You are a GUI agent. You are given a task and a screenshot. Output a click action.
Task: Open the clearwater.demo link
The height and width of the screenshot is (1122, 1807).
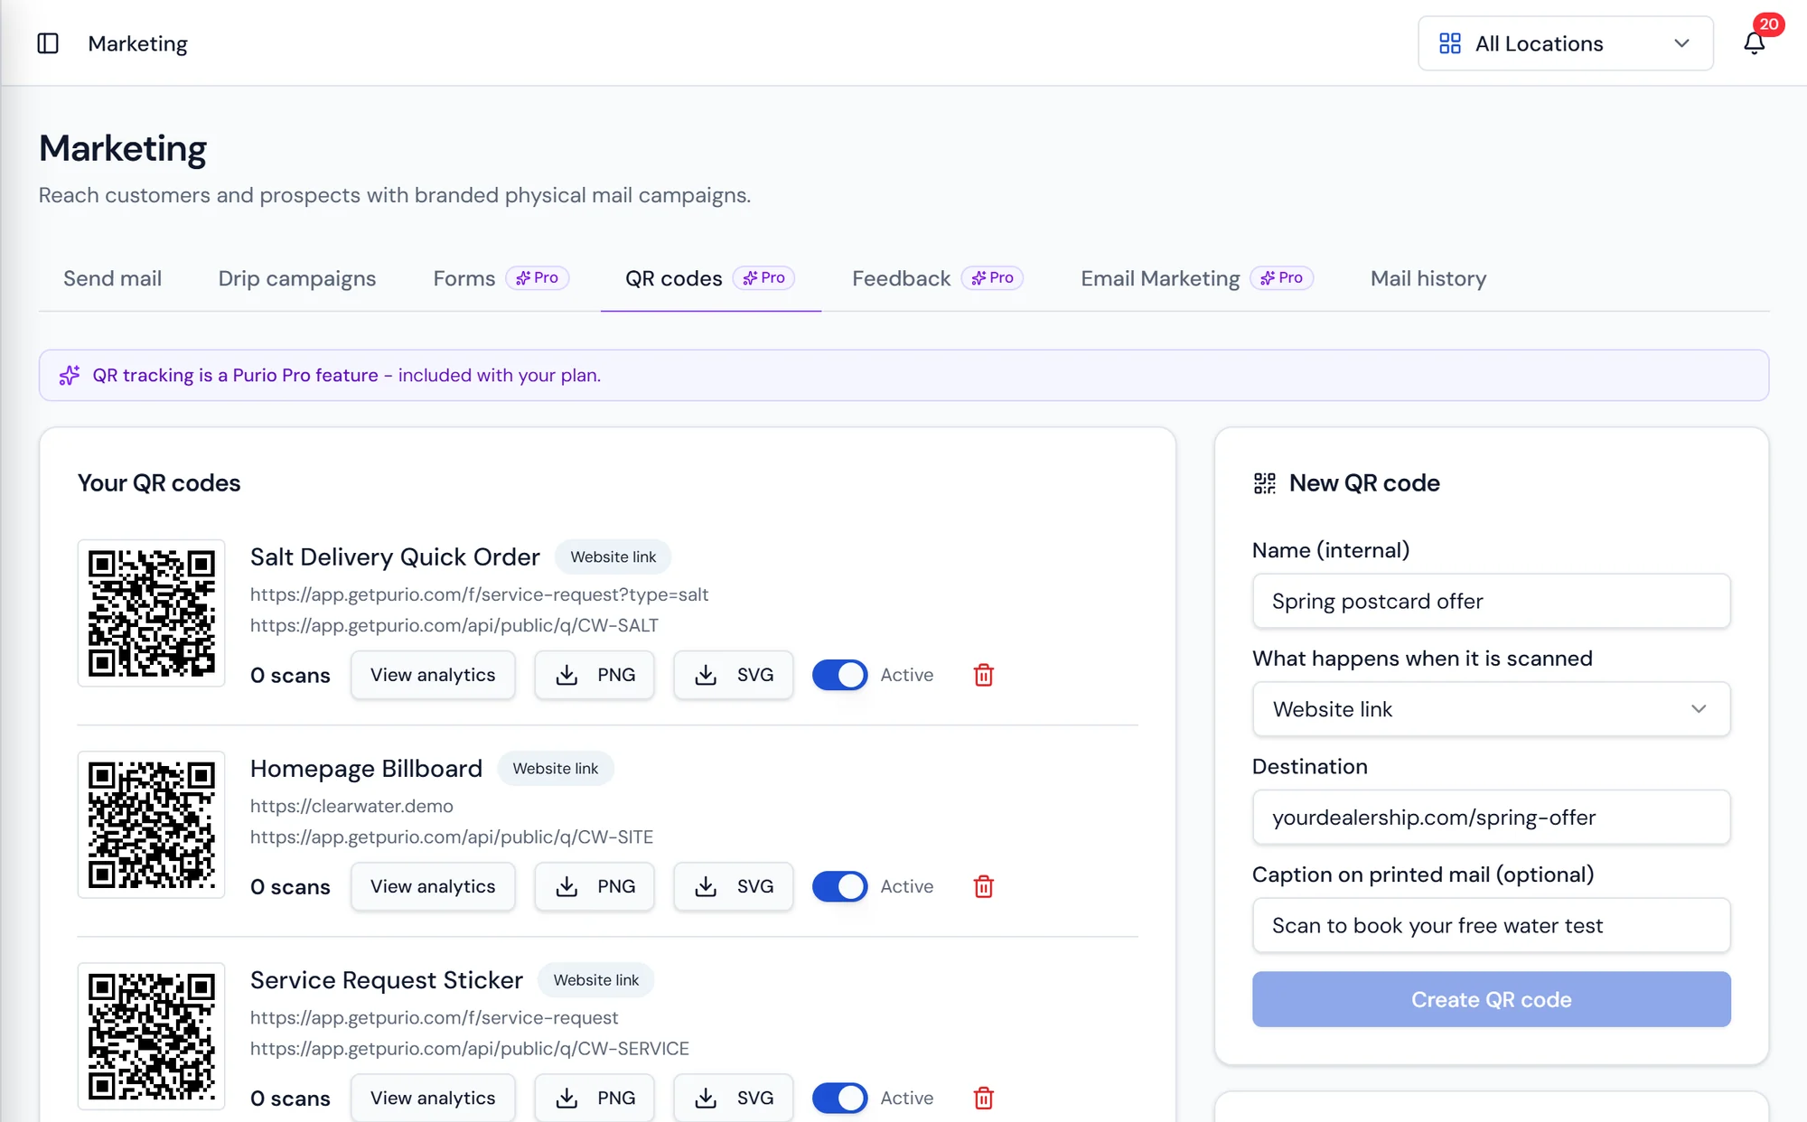point(351,806)
